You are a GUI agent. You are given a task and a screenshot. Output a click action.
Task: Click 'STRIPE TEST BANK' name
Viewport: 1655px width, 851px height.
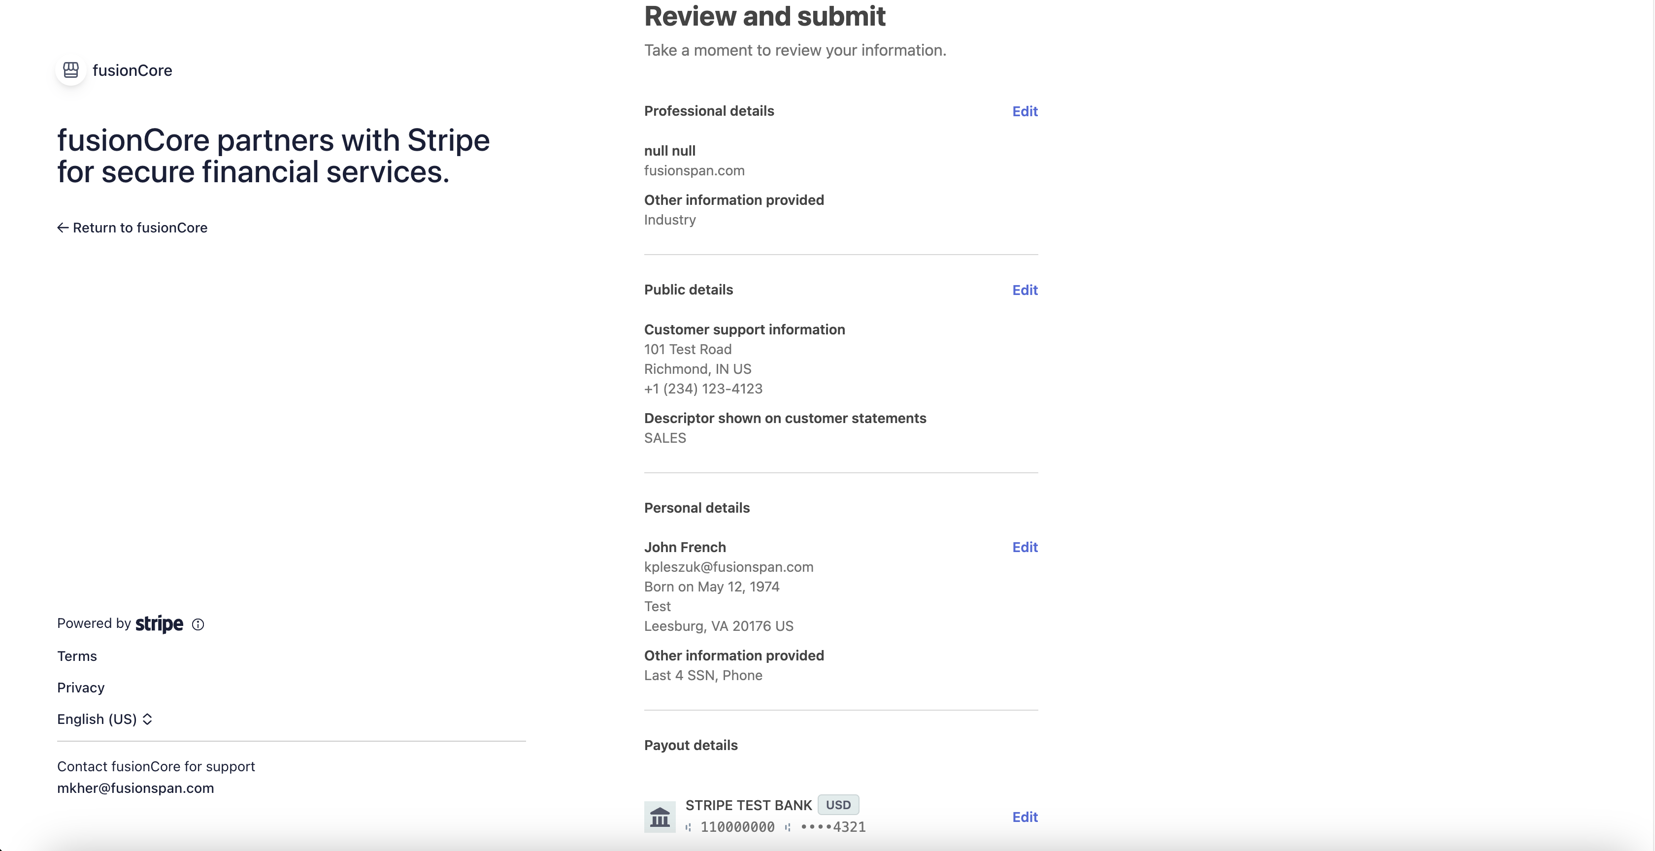point(749,805)
